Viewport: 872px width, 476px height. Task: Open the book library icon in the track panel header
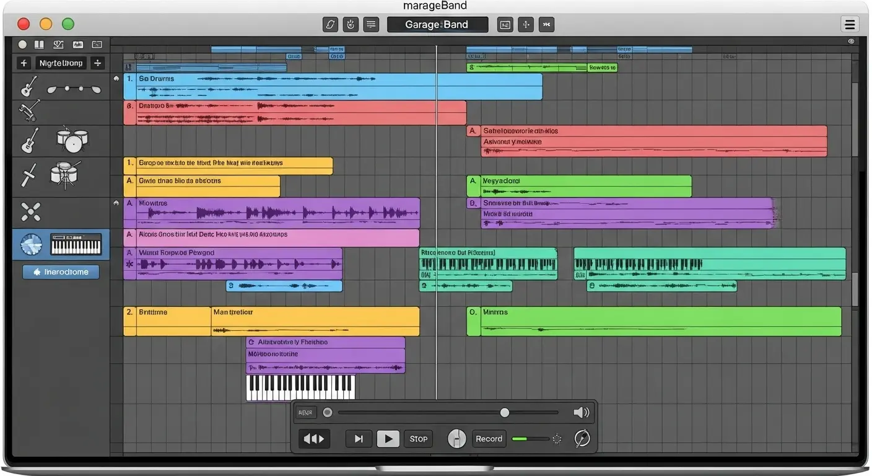click(x=39, y=45)
